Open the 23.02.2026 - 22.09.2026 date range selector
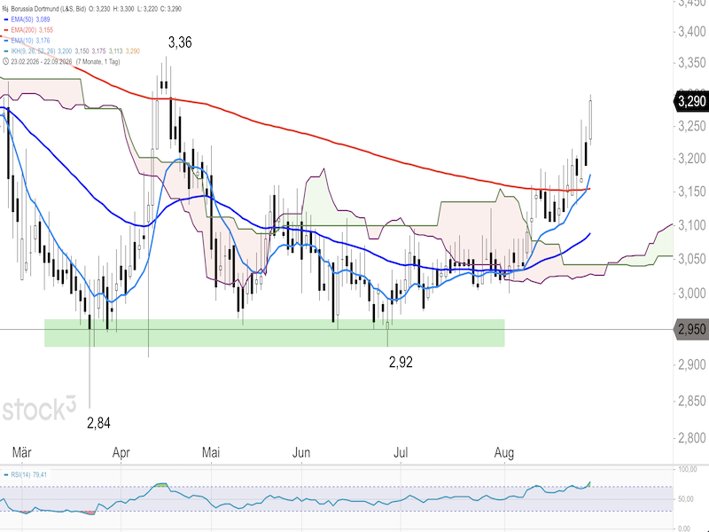Viewport: 709px width, 532px height. coord(42,61)
